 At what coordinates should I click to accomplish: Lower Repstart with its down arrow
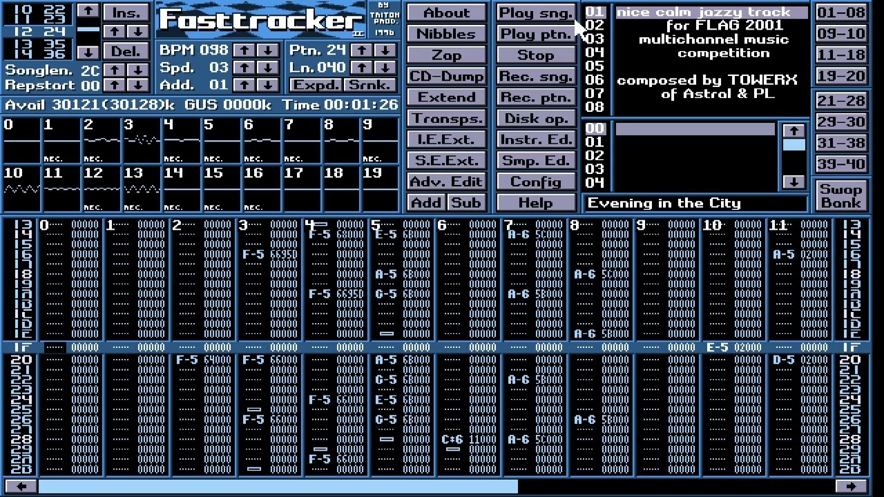[138, 85]
